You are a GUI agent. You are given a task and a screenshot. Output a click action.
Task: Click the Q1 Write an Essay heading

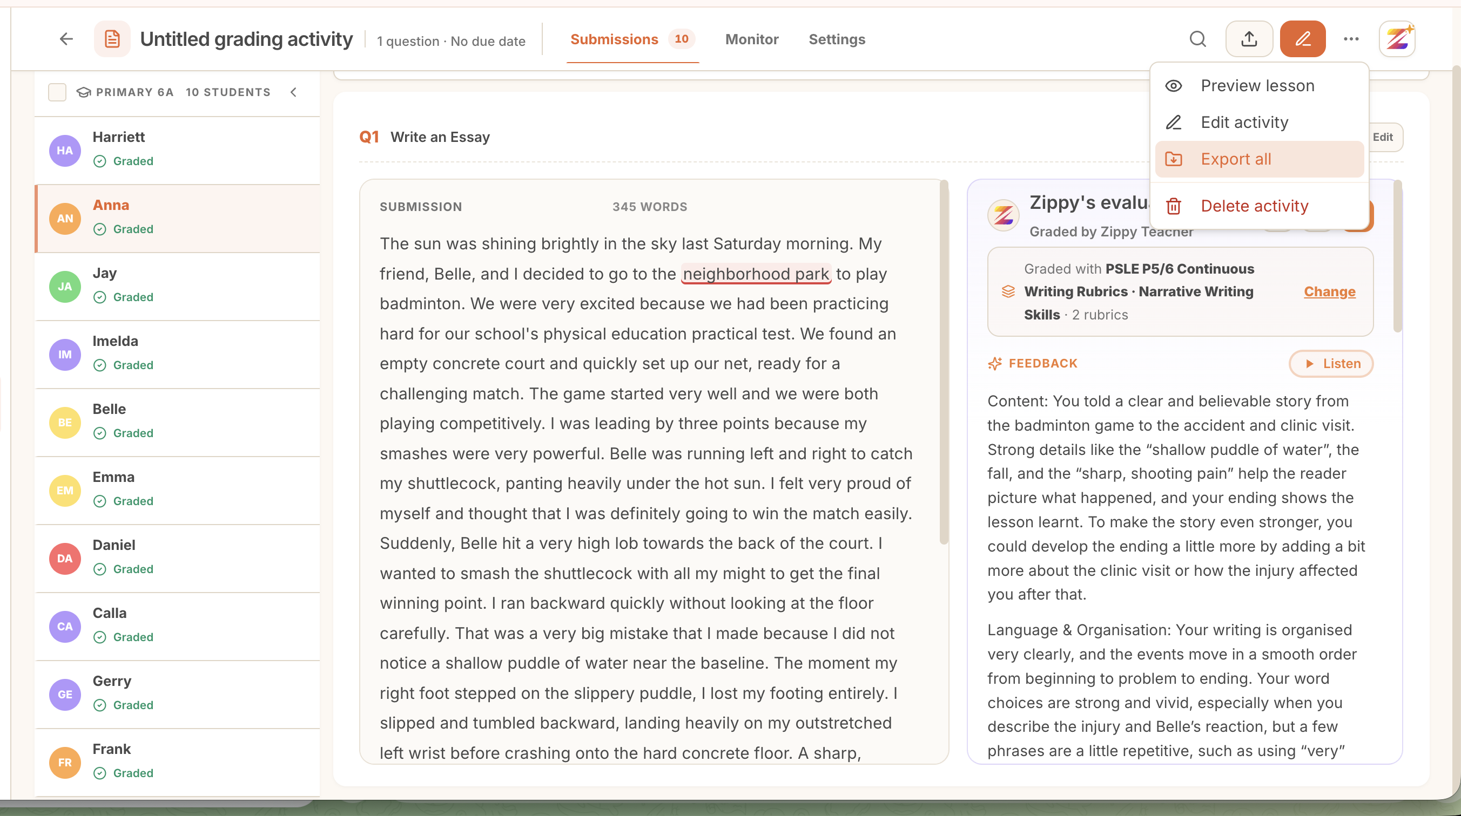(424, 137)
